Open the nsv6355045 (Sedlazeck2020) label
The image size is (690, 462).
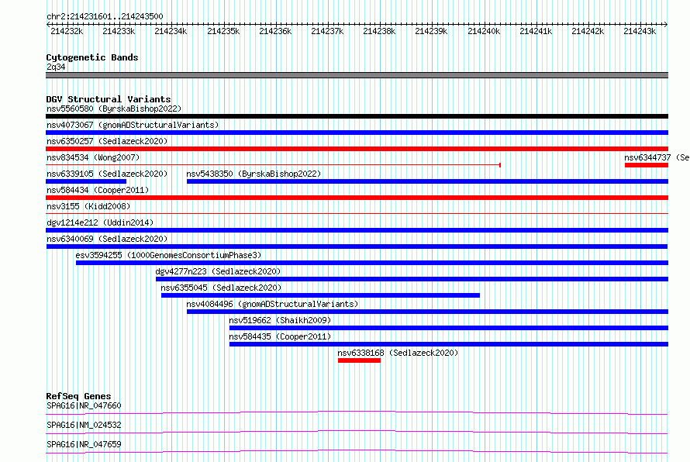(x=221, y=288)
